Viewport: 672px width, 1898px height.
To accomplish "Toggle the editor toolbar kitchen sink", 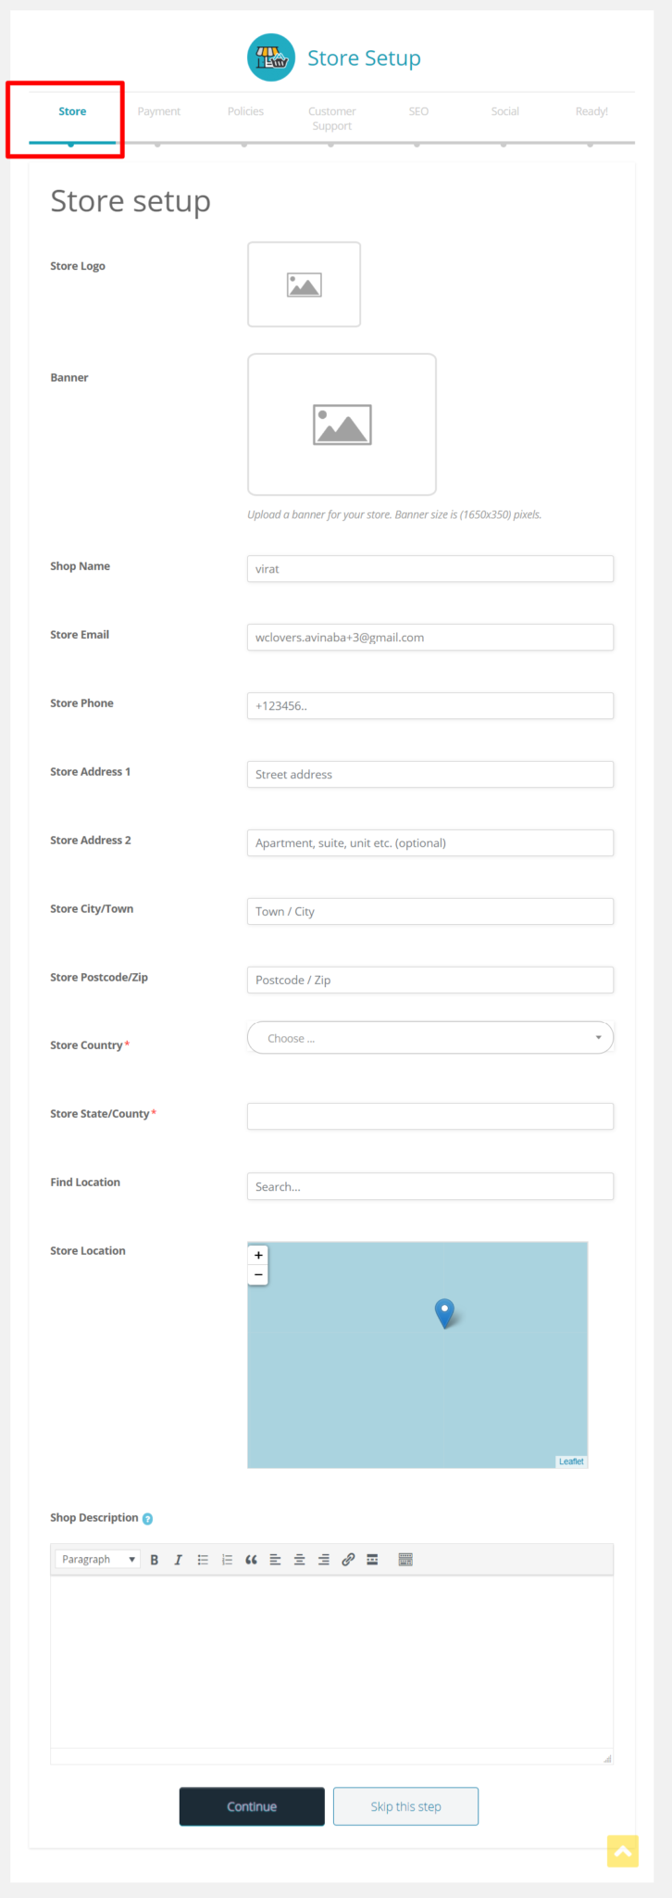I will (x=405, y=1560).
